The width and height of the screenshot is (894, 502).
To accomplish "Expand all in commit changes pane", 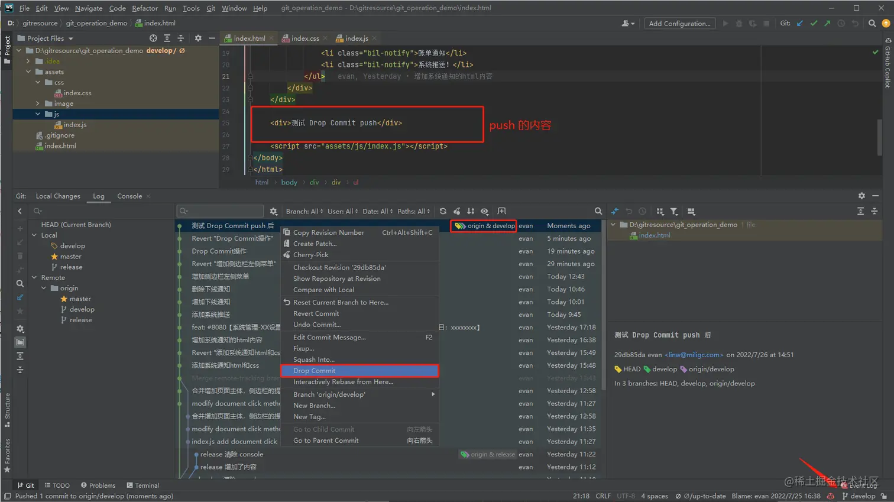I will point(861,211).
